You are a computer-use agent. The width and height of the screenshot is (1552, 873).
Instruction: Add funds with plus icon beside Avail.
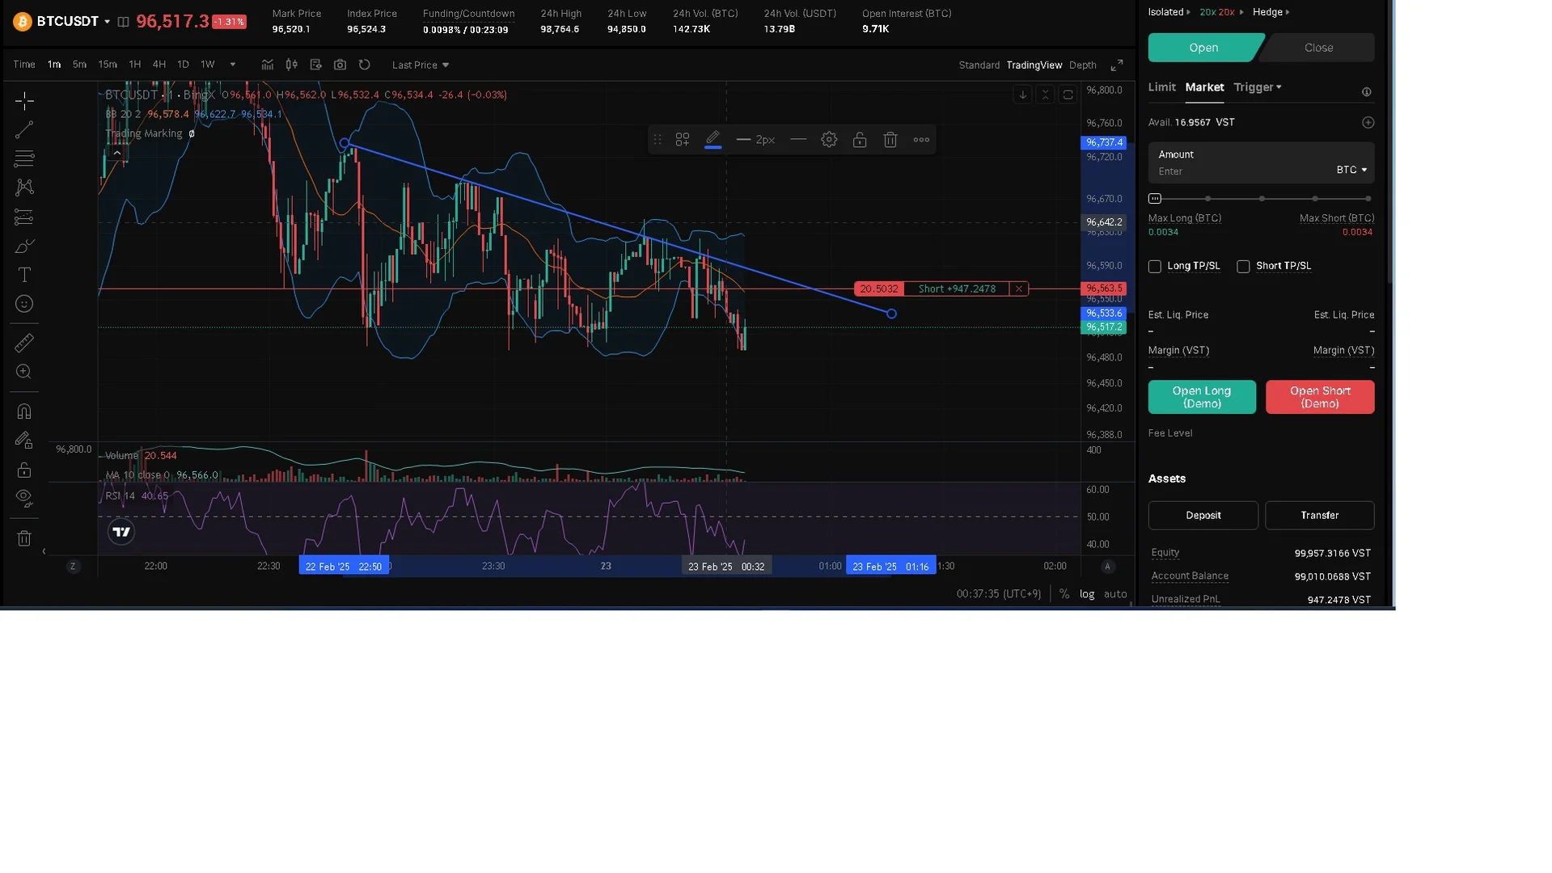tap(1368, 123)
